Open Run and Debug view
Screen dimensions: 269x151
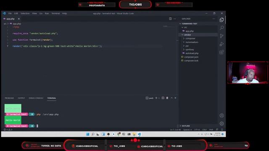[x=222, y=44]
